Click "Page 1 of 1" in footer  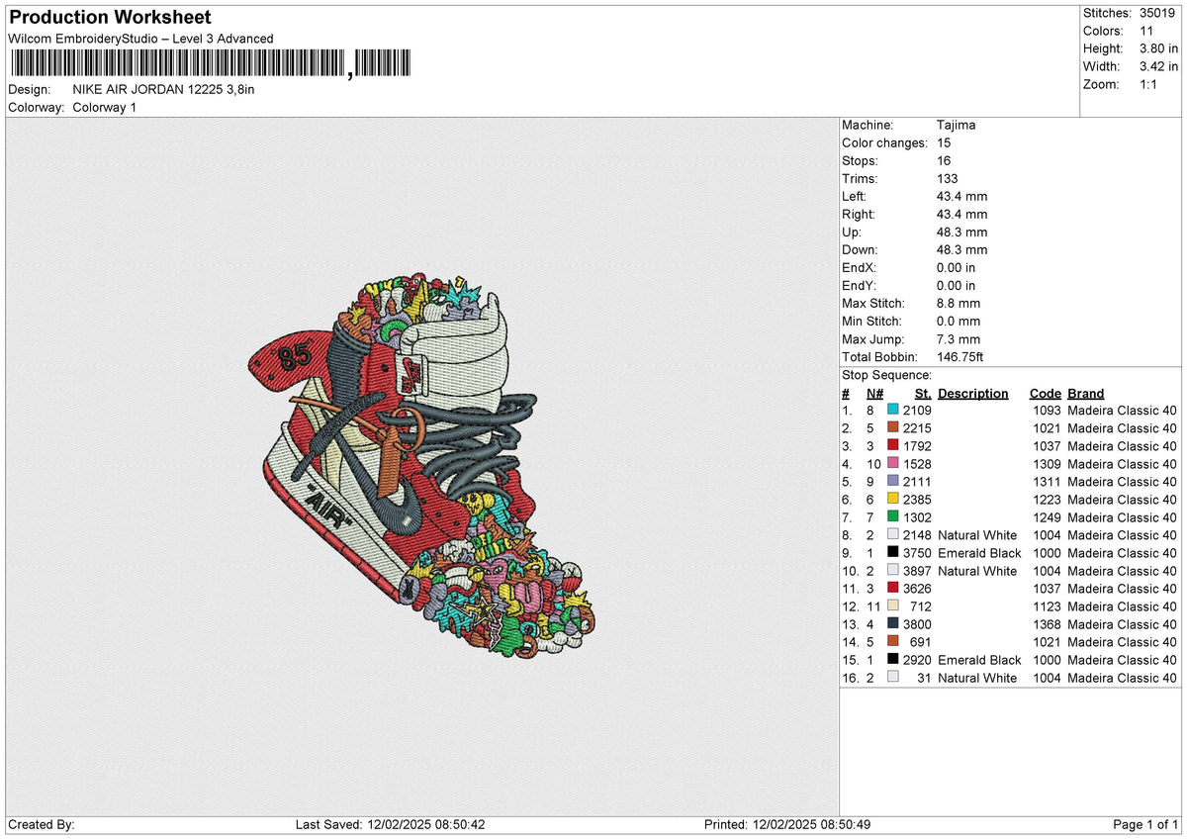(1145, 824)
